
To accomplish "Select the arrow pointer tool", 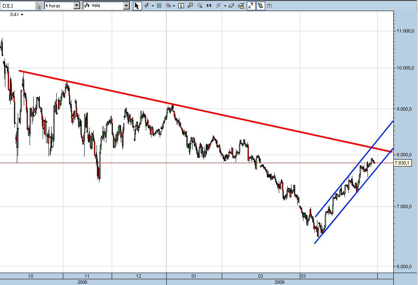I will tap(137, 6).
